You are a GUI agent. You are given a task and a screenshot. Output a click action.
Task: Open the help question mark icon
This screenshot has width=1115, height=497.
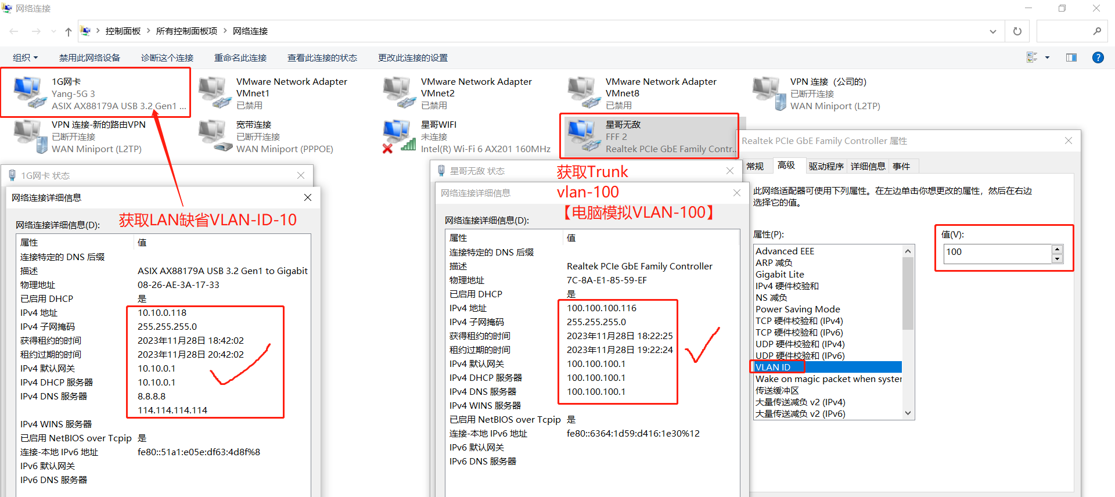pos(1098,57)
